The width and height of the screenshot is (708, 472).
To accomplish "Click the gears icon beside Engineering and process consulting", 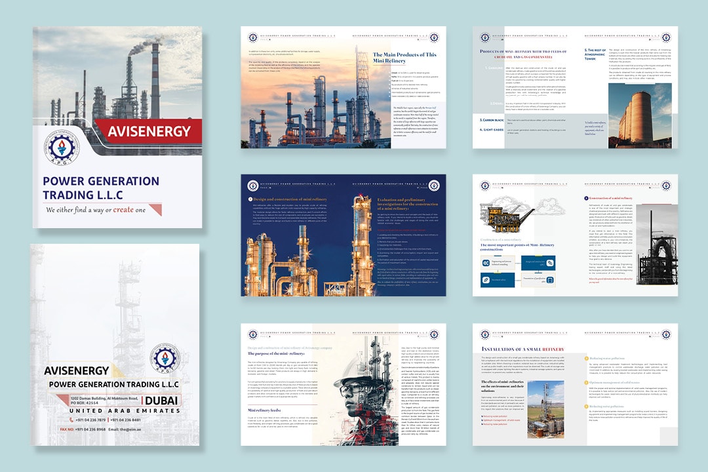I will (486, 263).
